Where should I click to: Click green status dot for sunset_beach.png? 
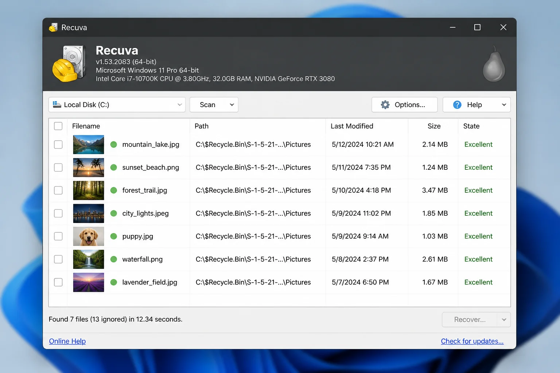pos(114,168)
